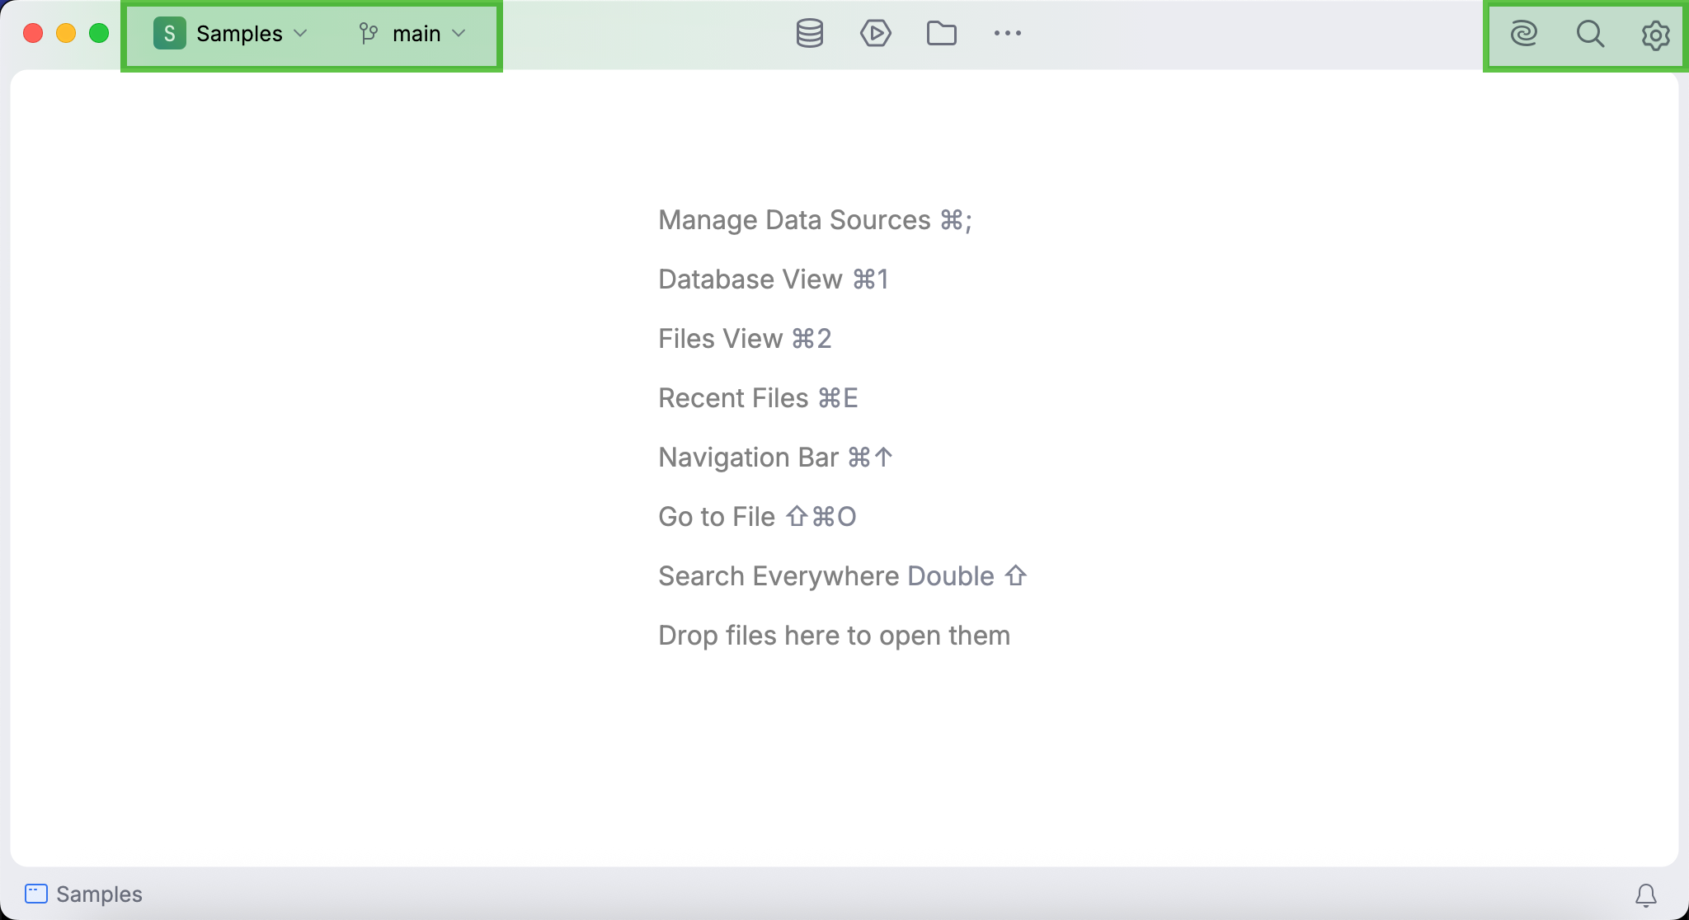Open the Settings gear icon

point(1654,35)
